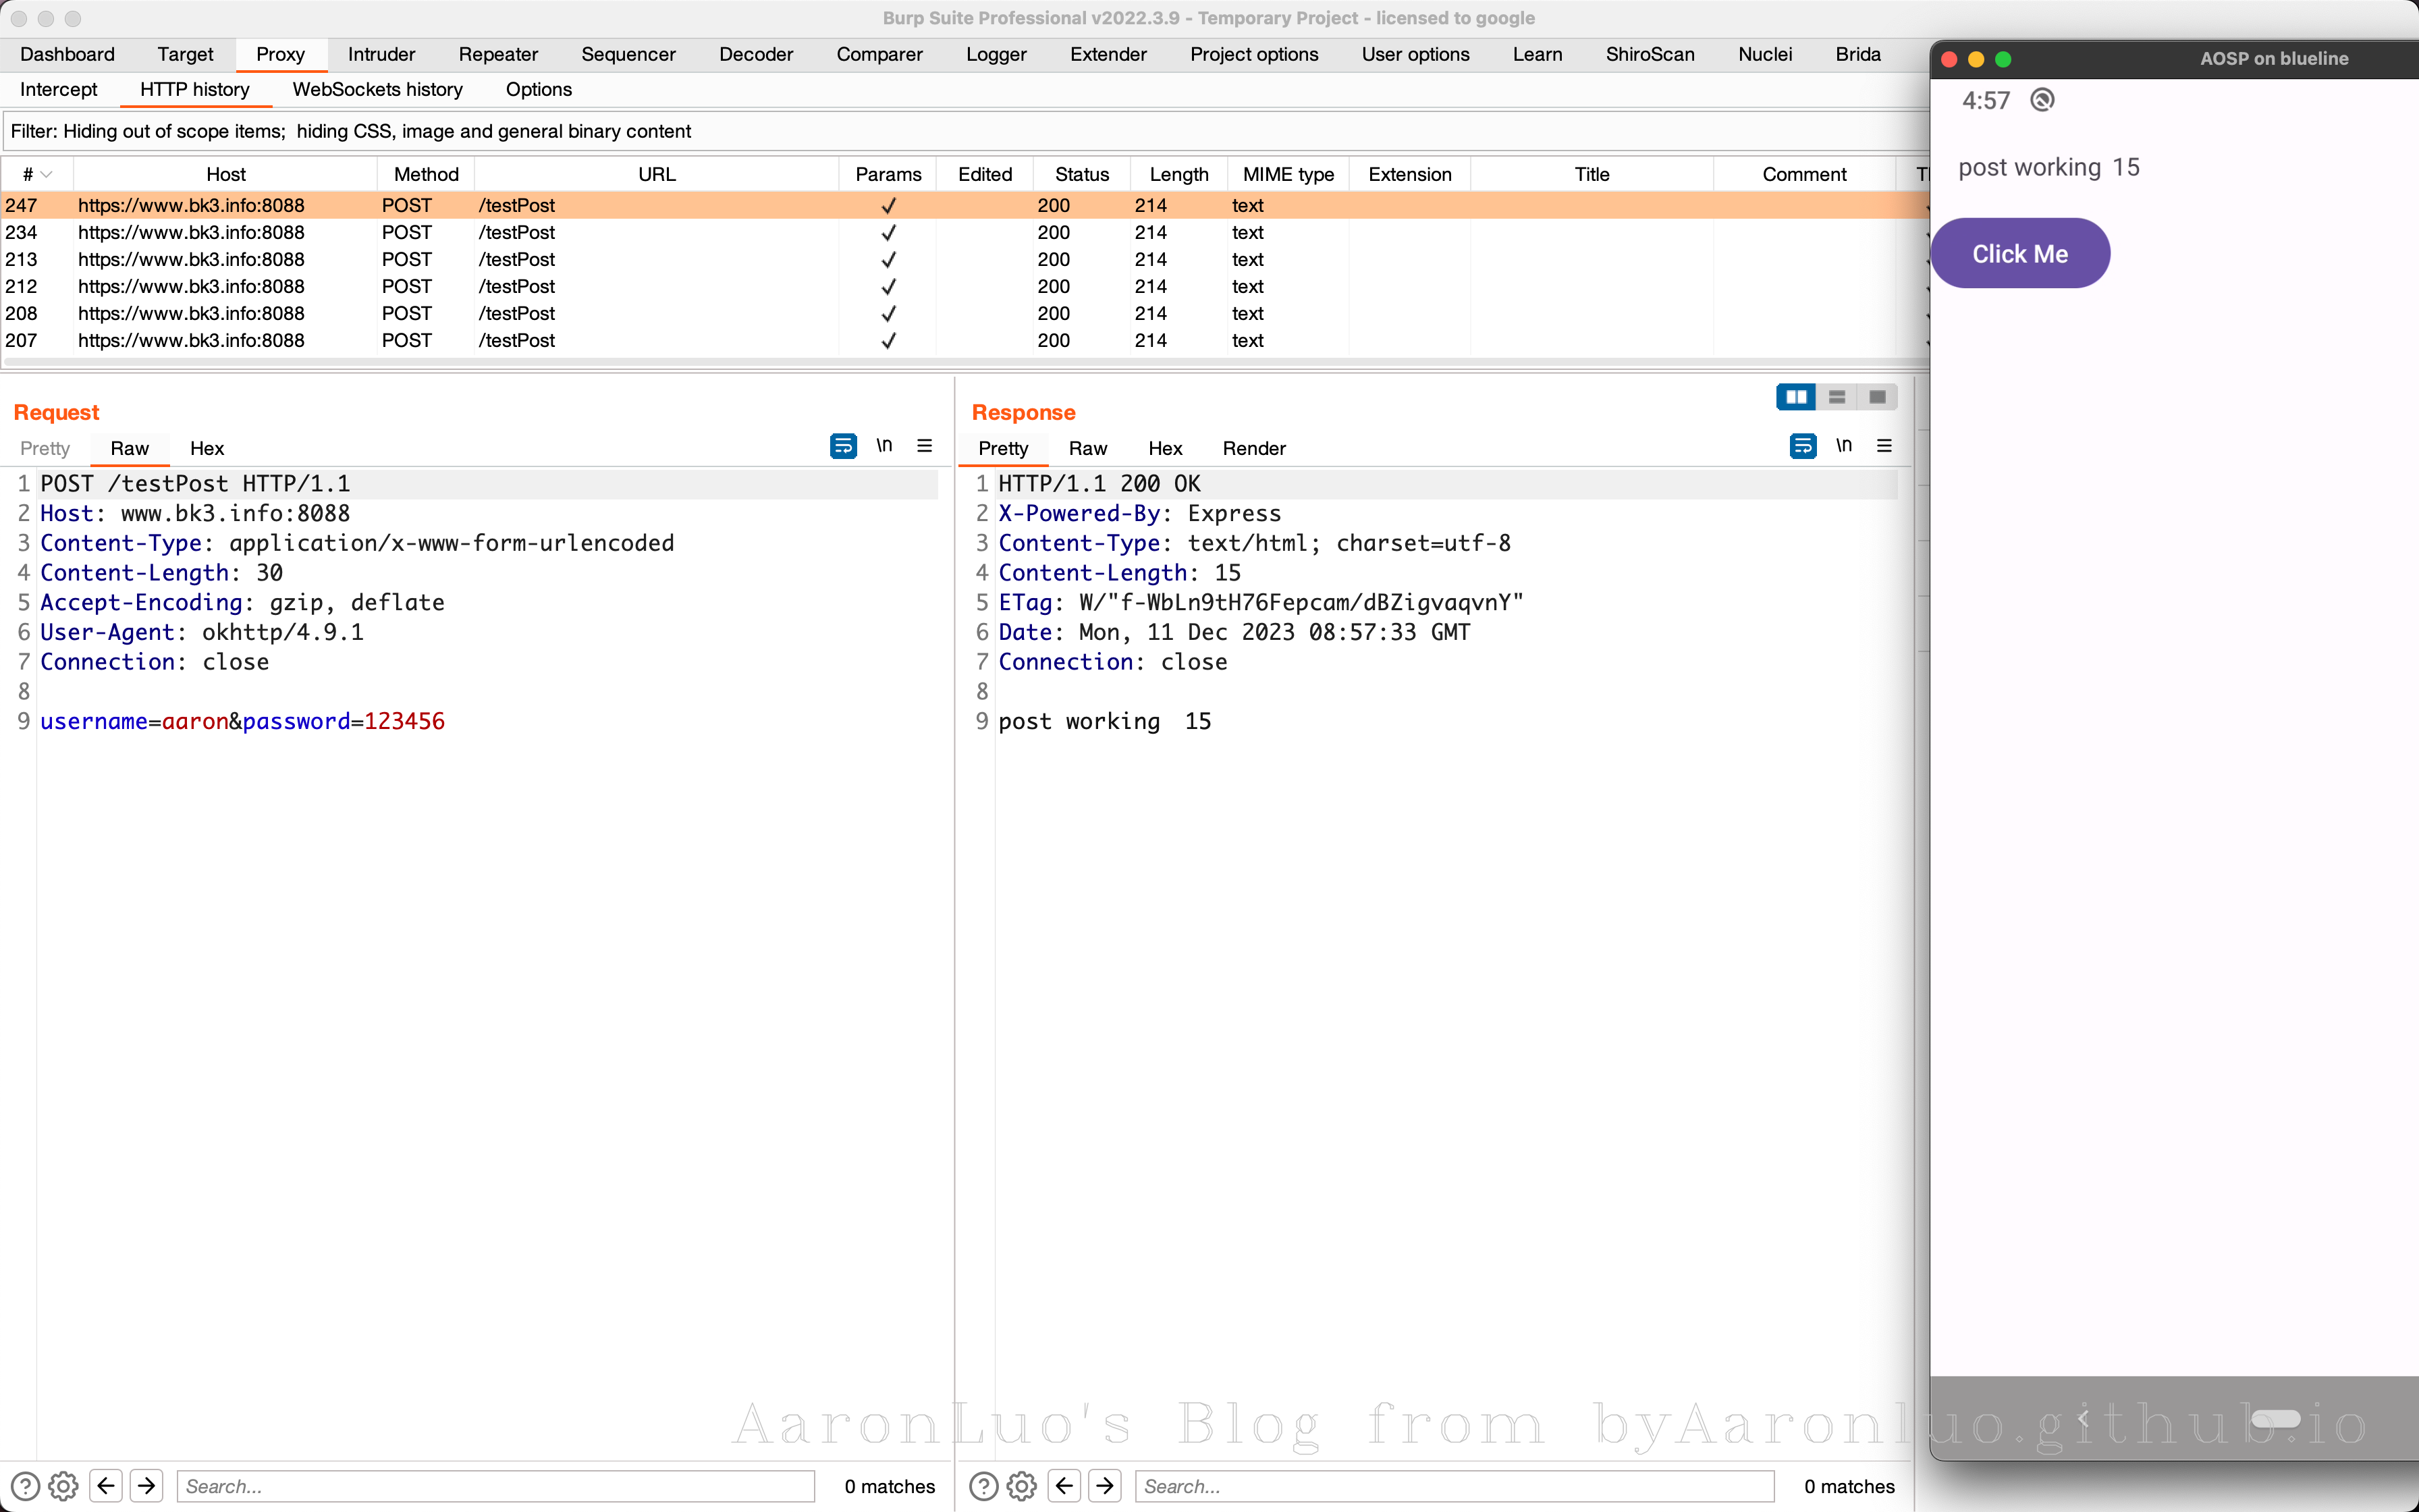Toggle word wrap icon in Response panel

pos(1802,446)
